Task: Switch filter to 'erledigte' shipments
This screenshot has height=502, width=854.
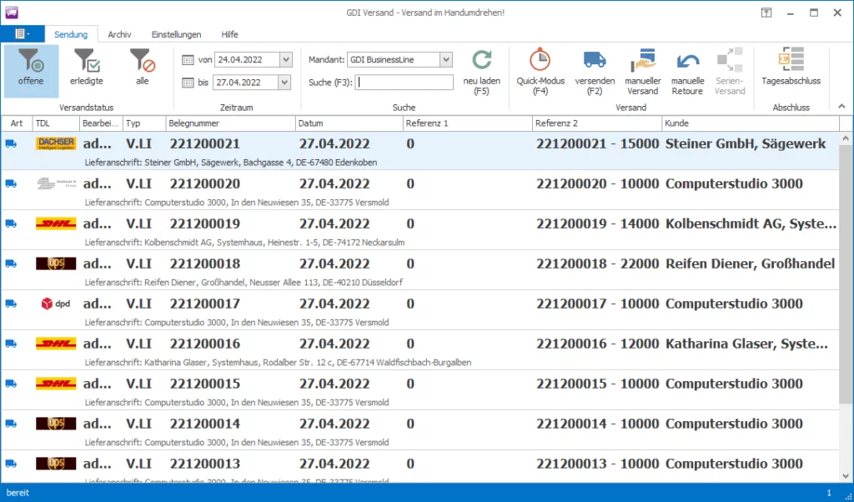Action: (x=86, y=68)
